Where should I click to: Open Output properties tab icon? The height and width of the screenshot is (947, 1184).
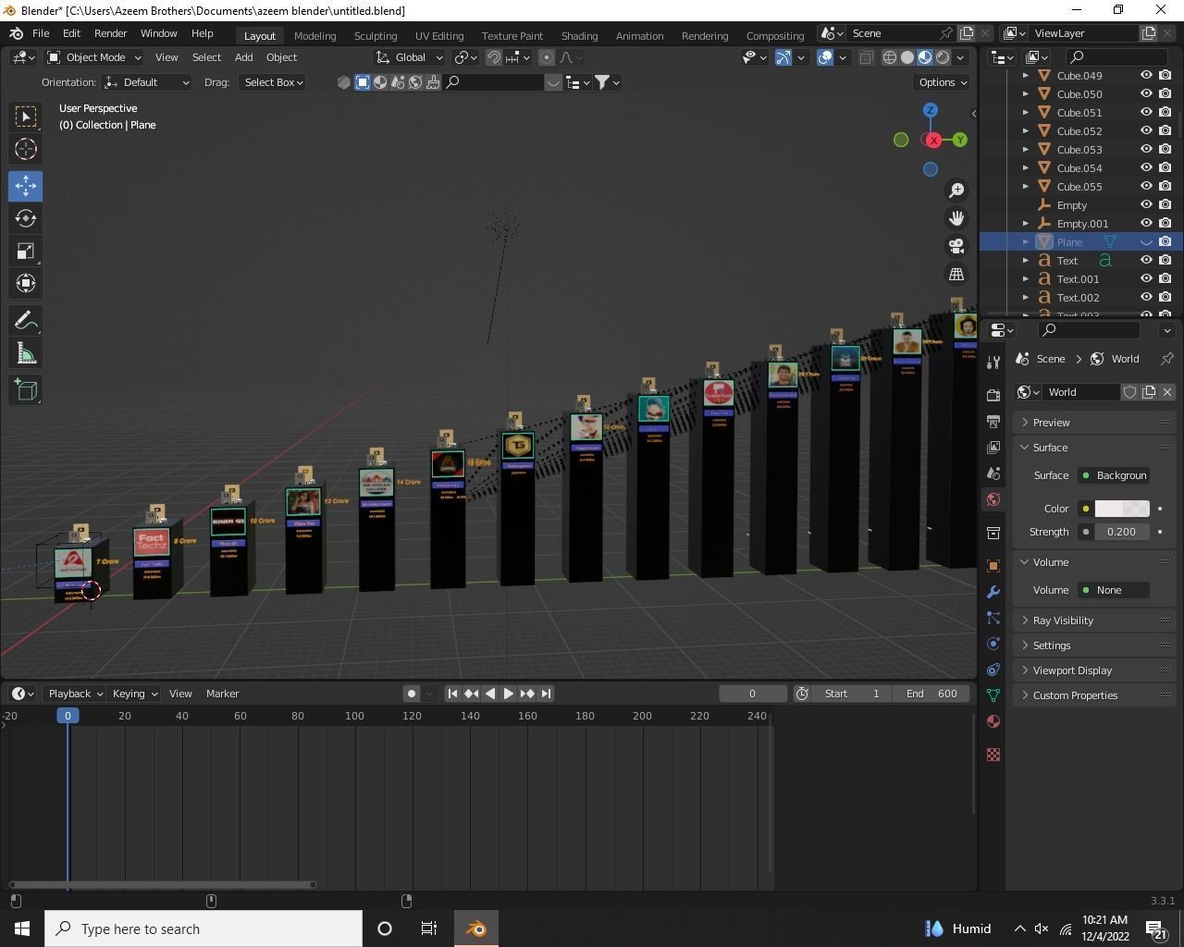click(x=993, y=421)
